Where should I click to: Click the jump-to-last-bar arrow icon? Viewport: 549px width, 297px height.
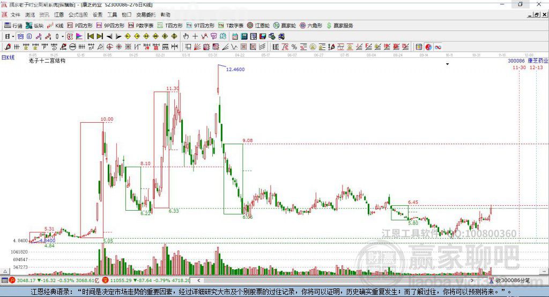(100, 36)
